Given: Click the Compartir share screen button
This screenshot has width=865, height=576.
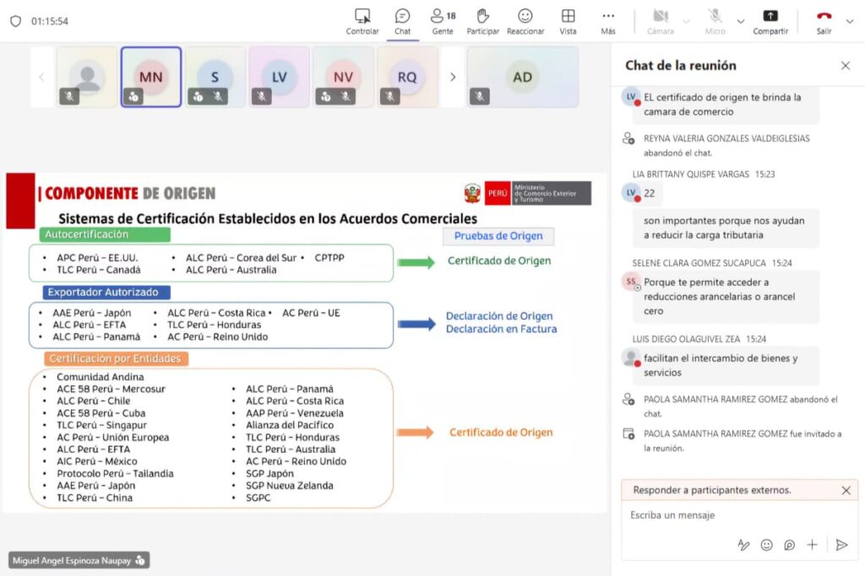Looking at the screenshot, I should (x=770, y=21).
